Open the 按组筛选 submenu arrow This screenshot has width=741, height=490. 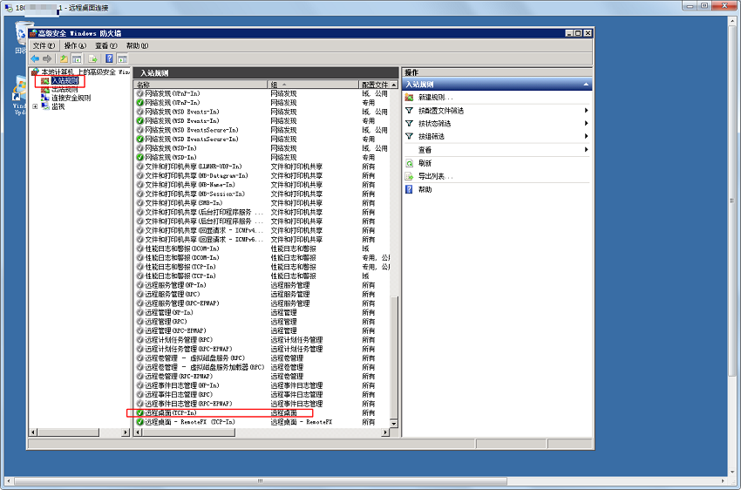point(586,136)
